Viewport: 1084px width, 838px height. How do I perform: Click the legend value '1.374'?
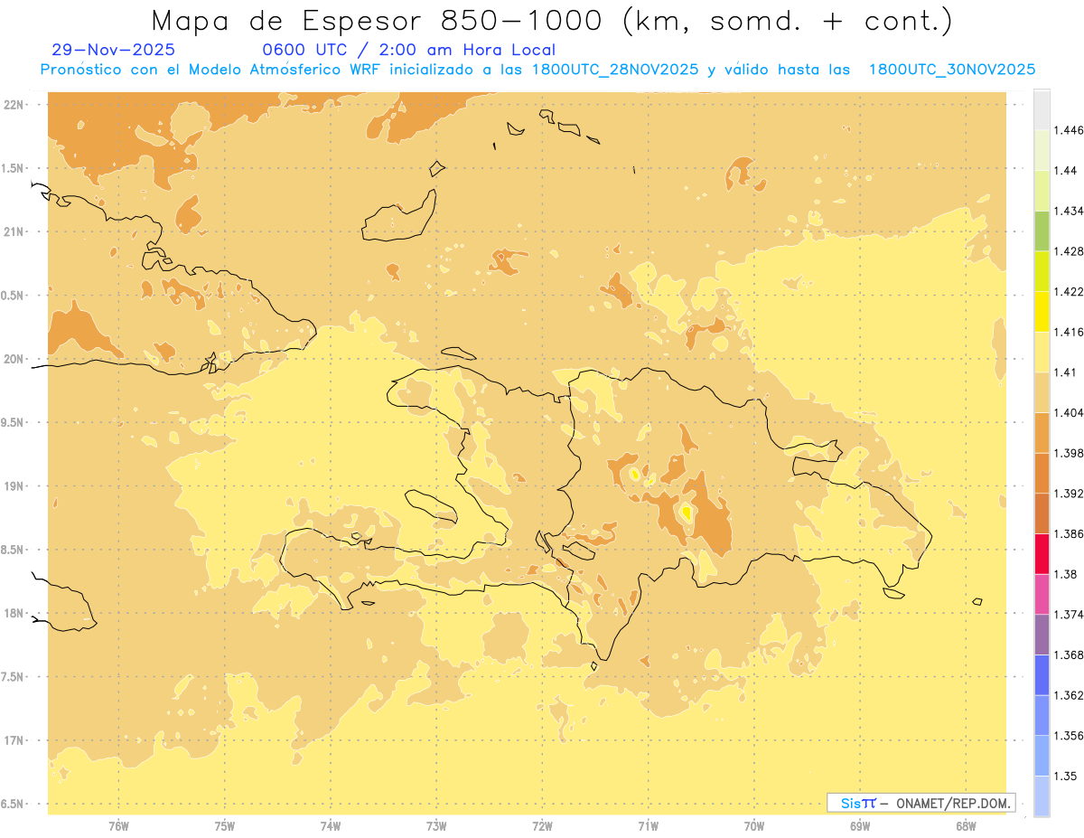1070,615
